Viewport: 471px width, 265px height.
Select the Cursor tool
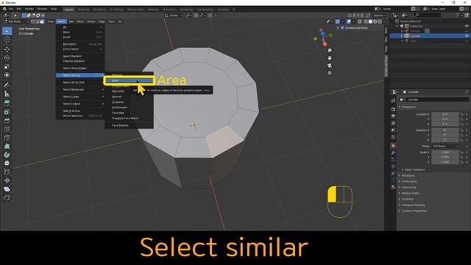(7, 40)
